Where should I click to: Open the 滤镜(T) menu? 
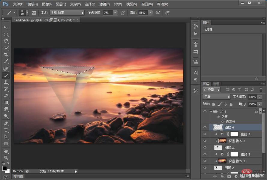click(x=104, y=4)
